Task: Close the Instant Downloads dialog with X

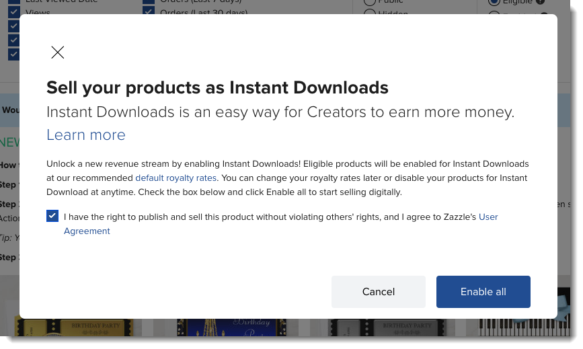Action: 58,52
